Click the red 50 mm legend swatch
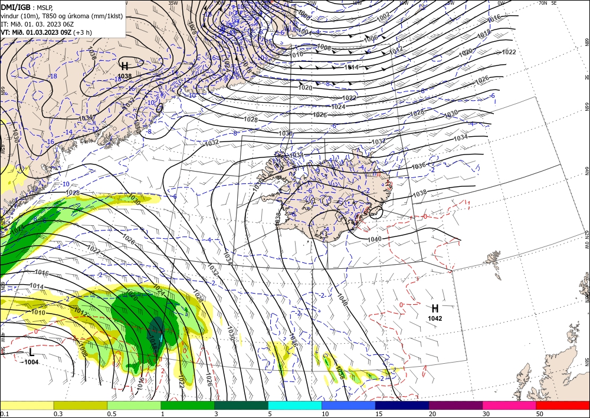Viewport: 590px width, 418px height. [563, 405]
